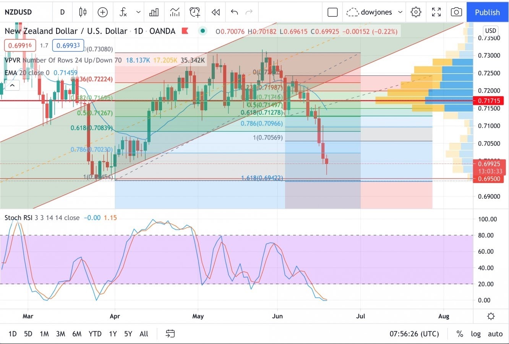509x344 pixels.
Task: Collapse the indicator legend with the chevron
Action: point(12,85)
